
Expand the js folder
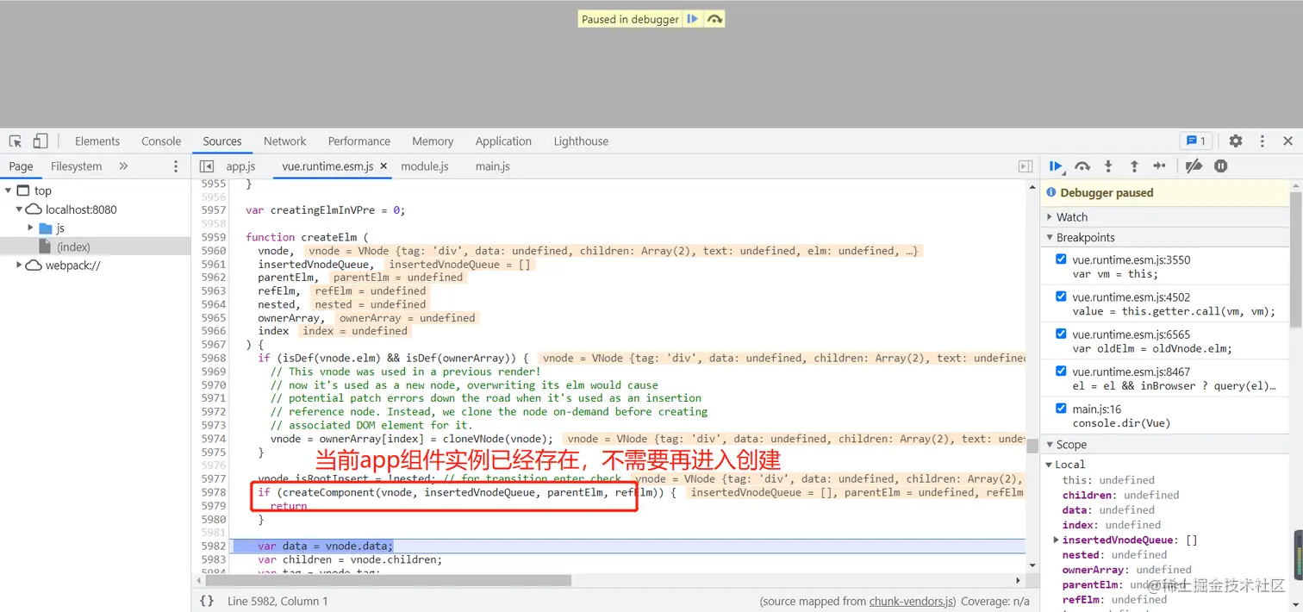coord(31,228)
